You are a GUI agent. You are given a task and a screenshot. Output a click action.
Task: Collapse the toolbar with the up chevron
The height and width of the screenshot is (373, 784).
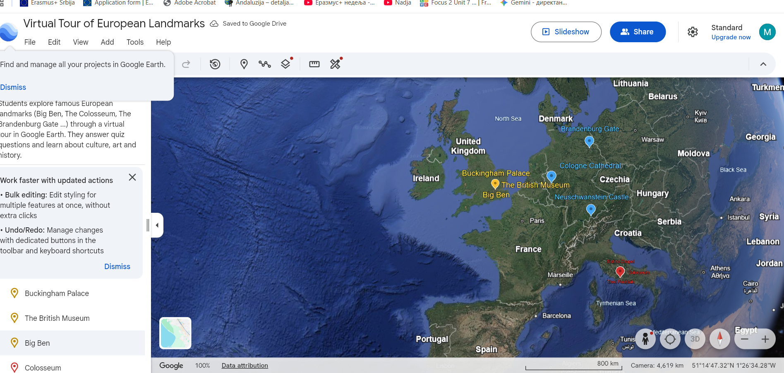click(x=763, y=64)
